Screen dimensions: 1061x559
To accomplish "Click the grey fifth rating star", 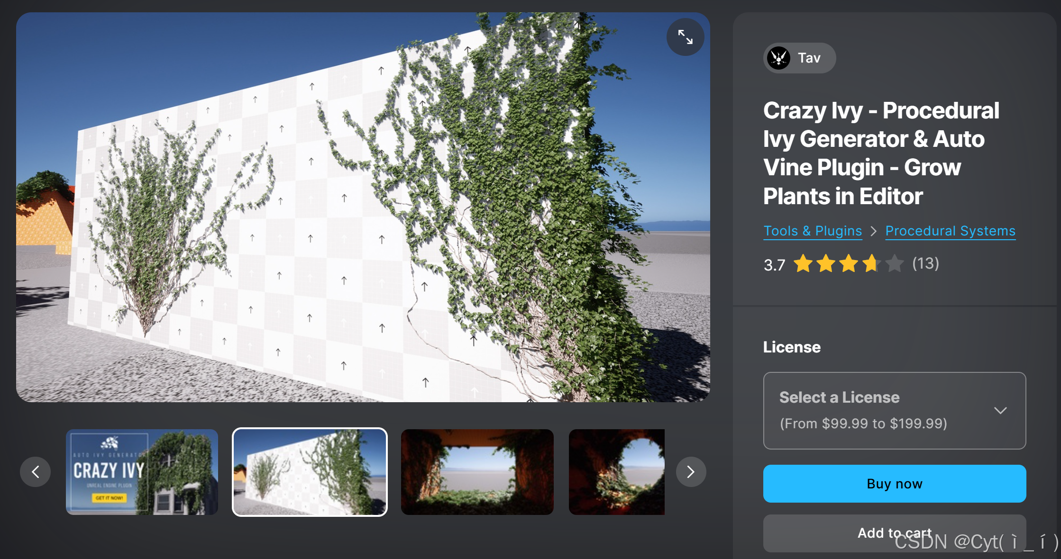I will tap(894, 263).
